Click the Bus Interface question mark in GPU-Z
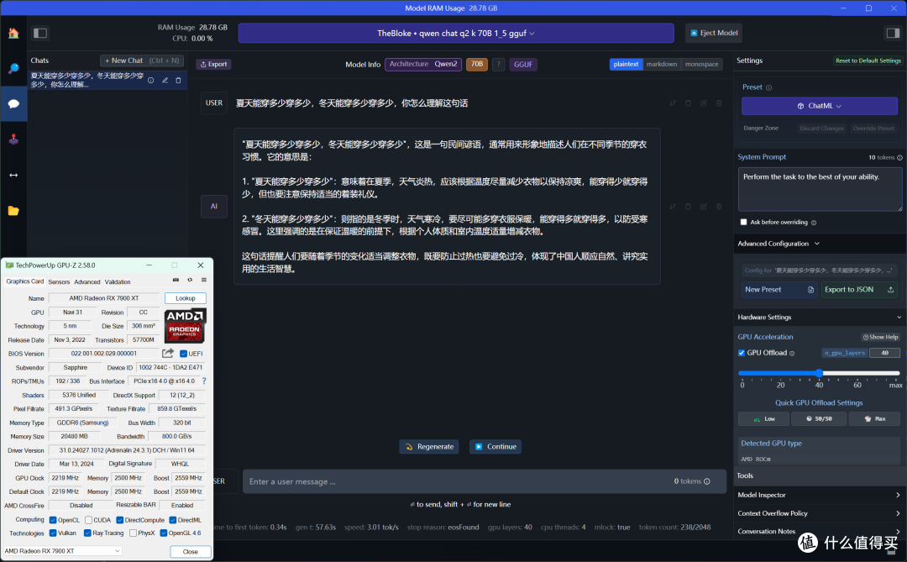The height and width of the screenshot is (562, 907). click(x=204, y=381)
